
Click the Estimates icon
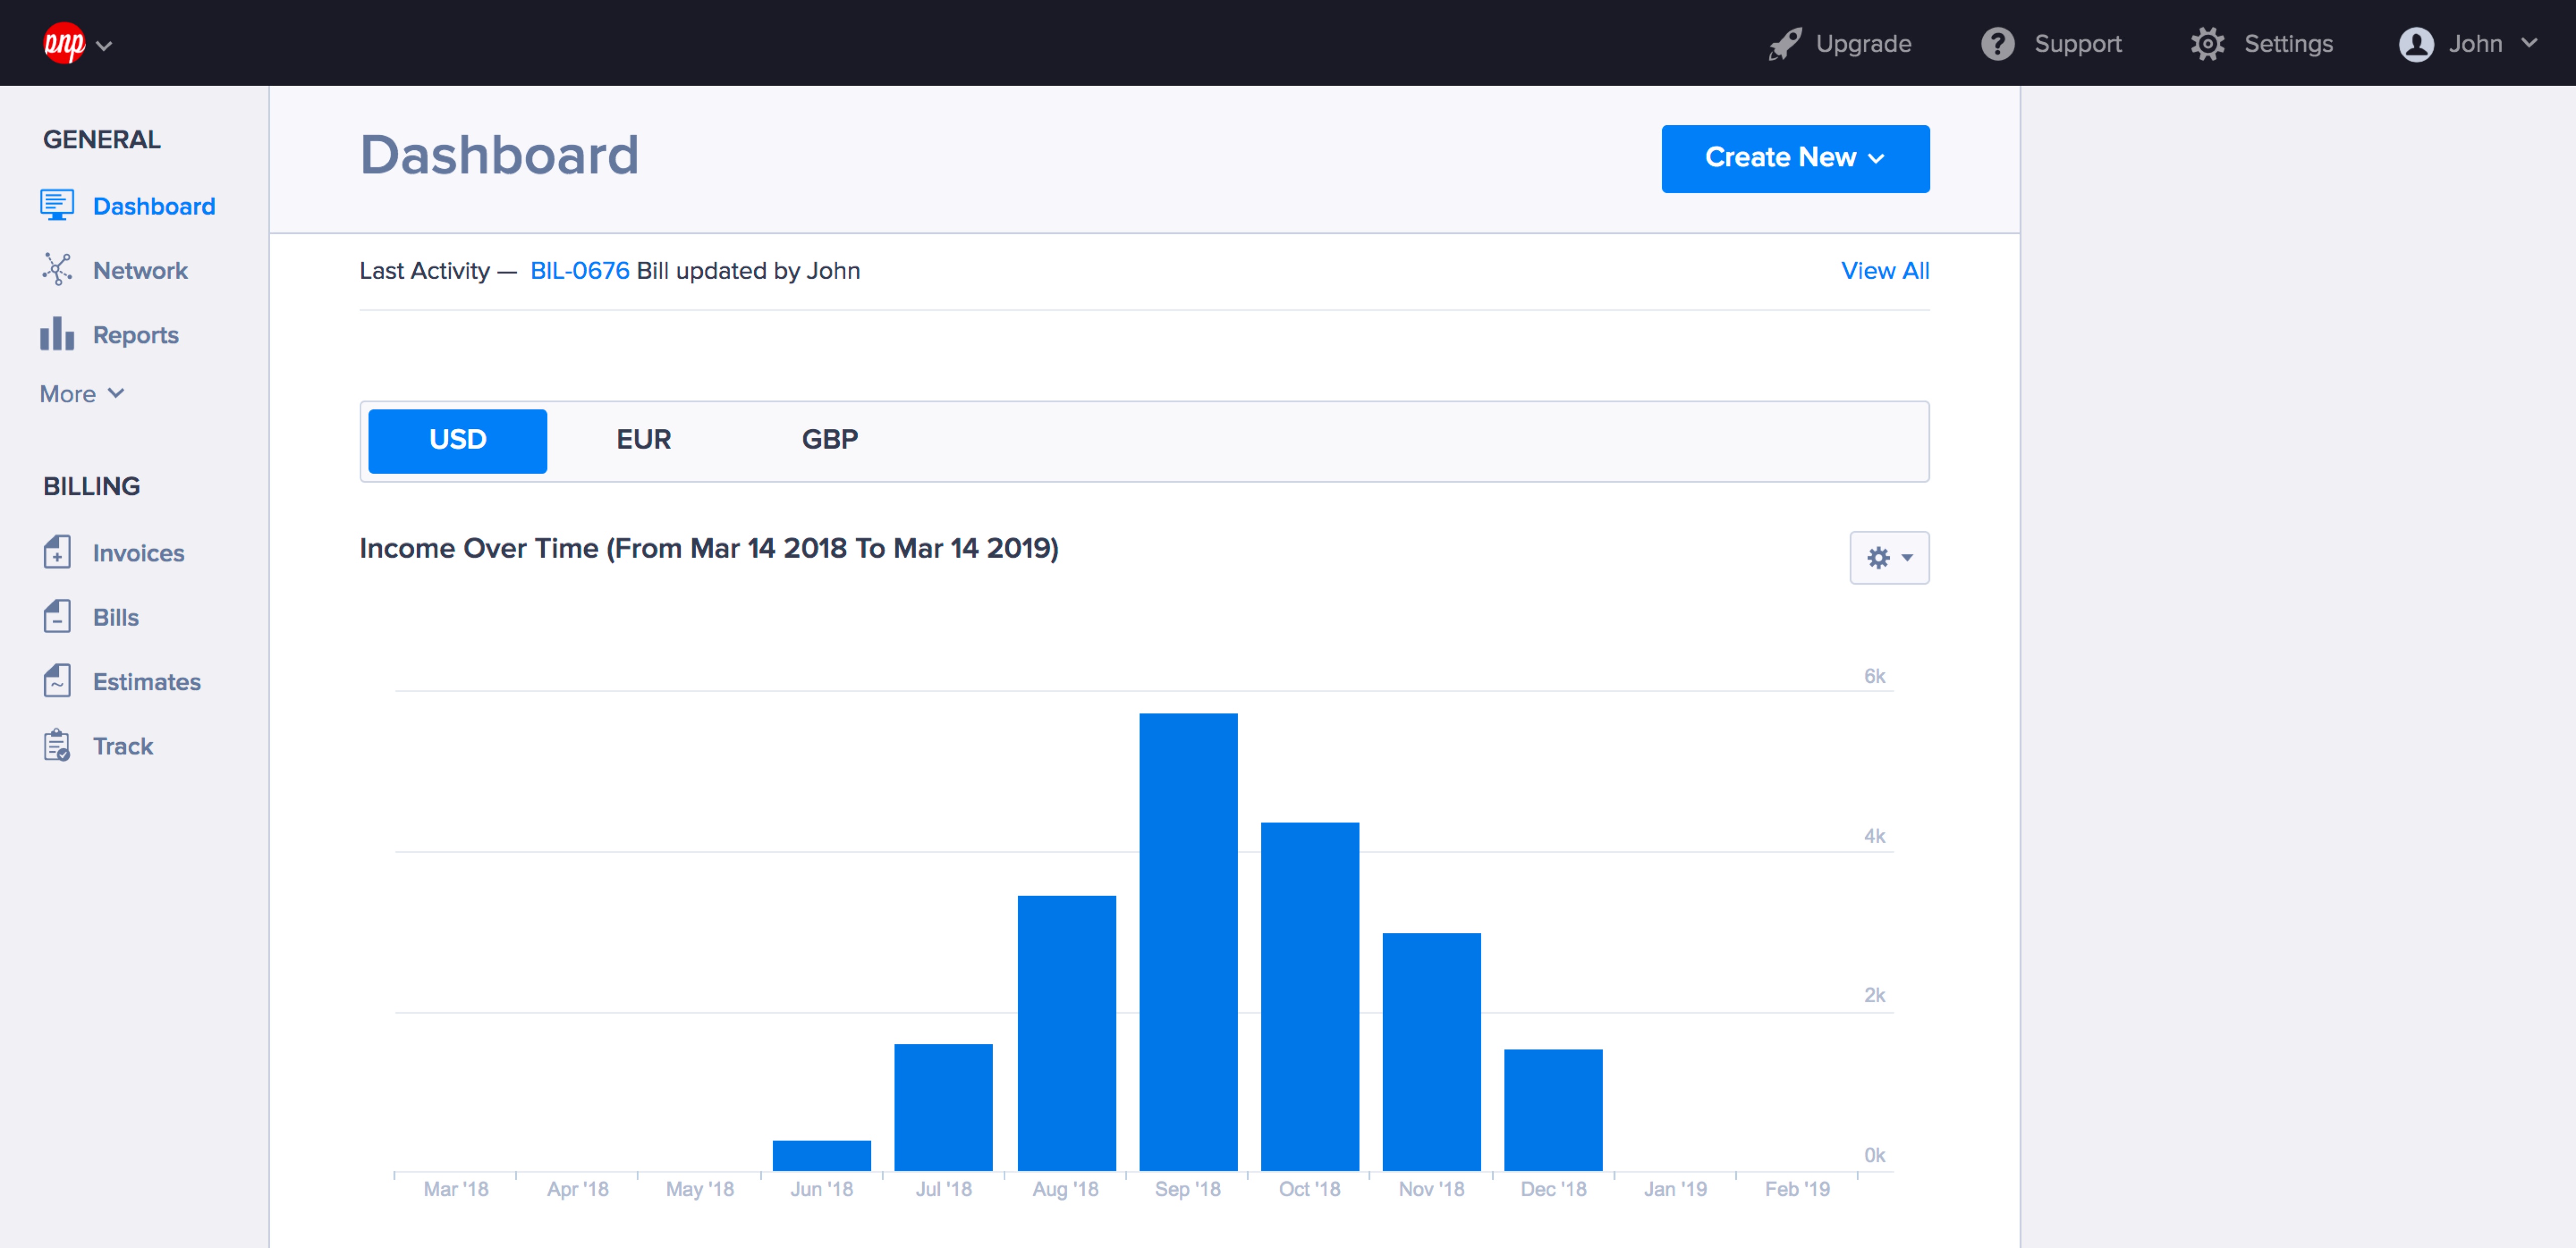(x=57, y=680)
